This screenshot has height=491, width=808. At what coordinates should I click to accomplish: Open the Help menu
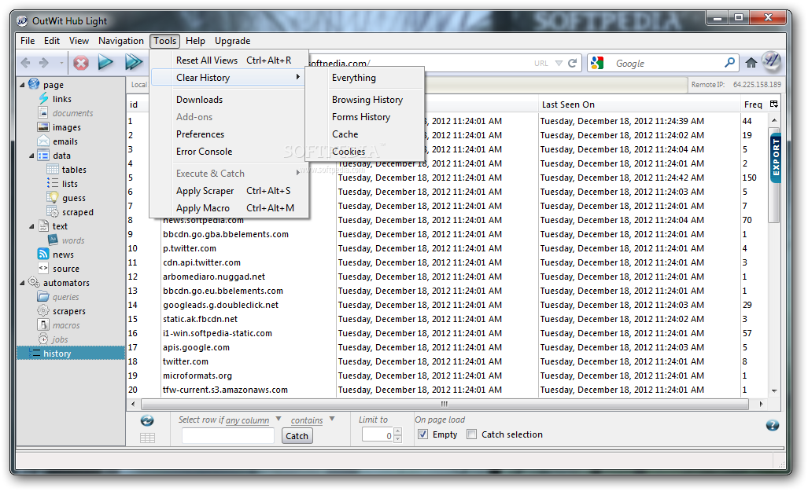(195, 41)
